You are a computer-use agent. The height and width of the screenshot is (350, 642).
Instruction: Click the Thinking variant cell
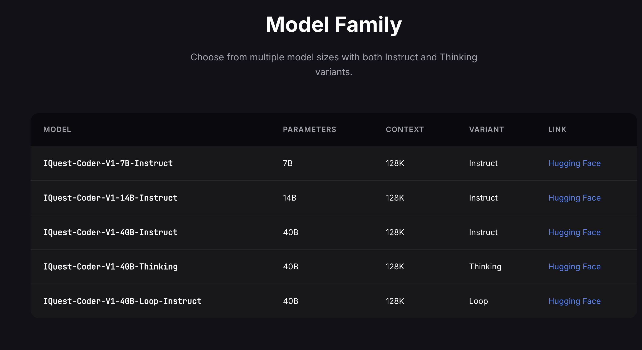(485, 267)
